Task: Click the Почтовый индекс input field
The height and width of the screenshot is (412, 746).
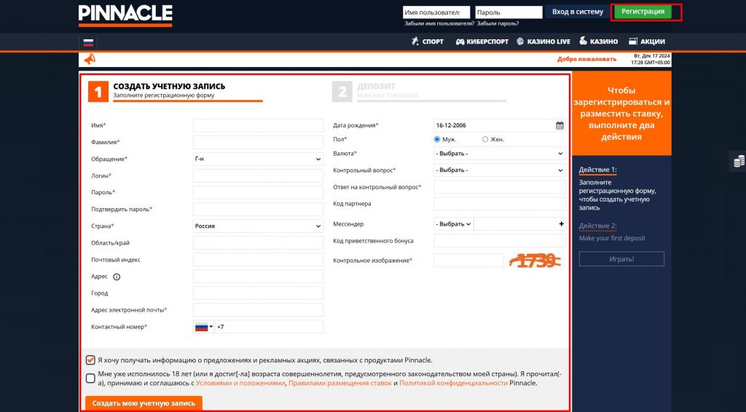Action: click(x=258, y=259)
